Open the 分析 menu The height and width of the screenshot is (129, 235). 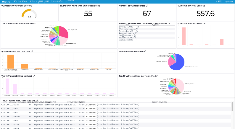(x=47, y=1)
